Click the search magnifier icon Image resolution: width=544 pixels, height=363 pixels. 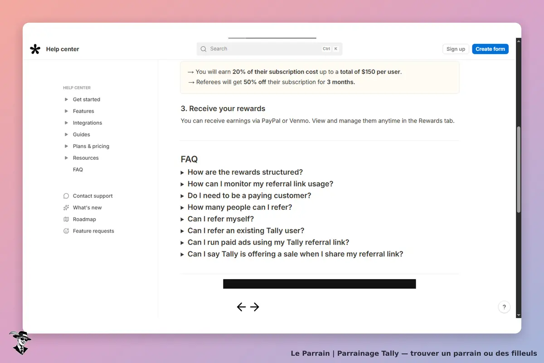[x=203, y=49]
